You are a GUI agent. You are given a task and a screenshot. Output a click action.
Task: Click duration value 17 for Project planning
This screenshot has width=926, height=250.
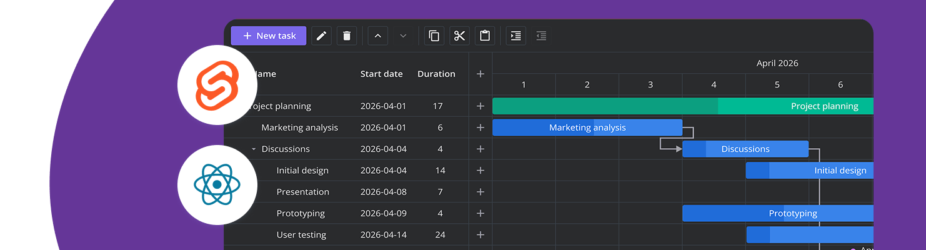click(437, 106)
